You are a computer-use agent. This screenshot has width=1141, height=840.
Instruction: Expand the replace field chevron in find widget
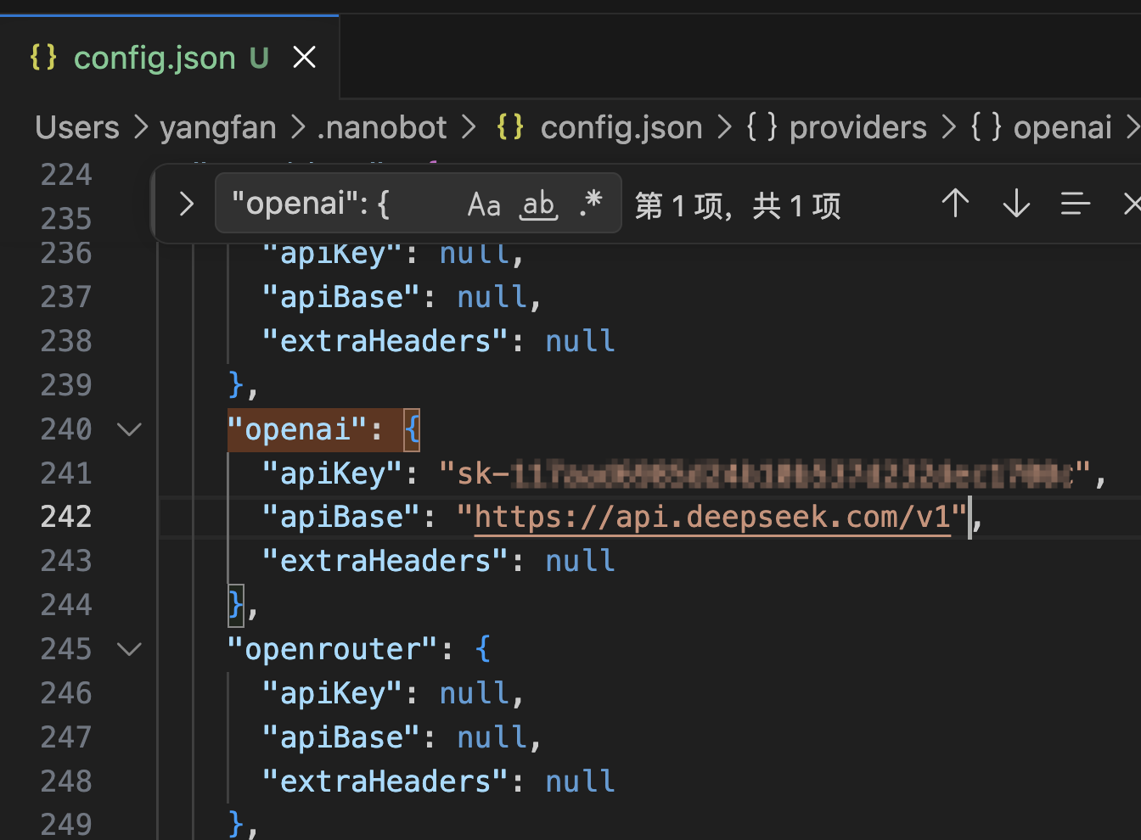tap(187, 204)
